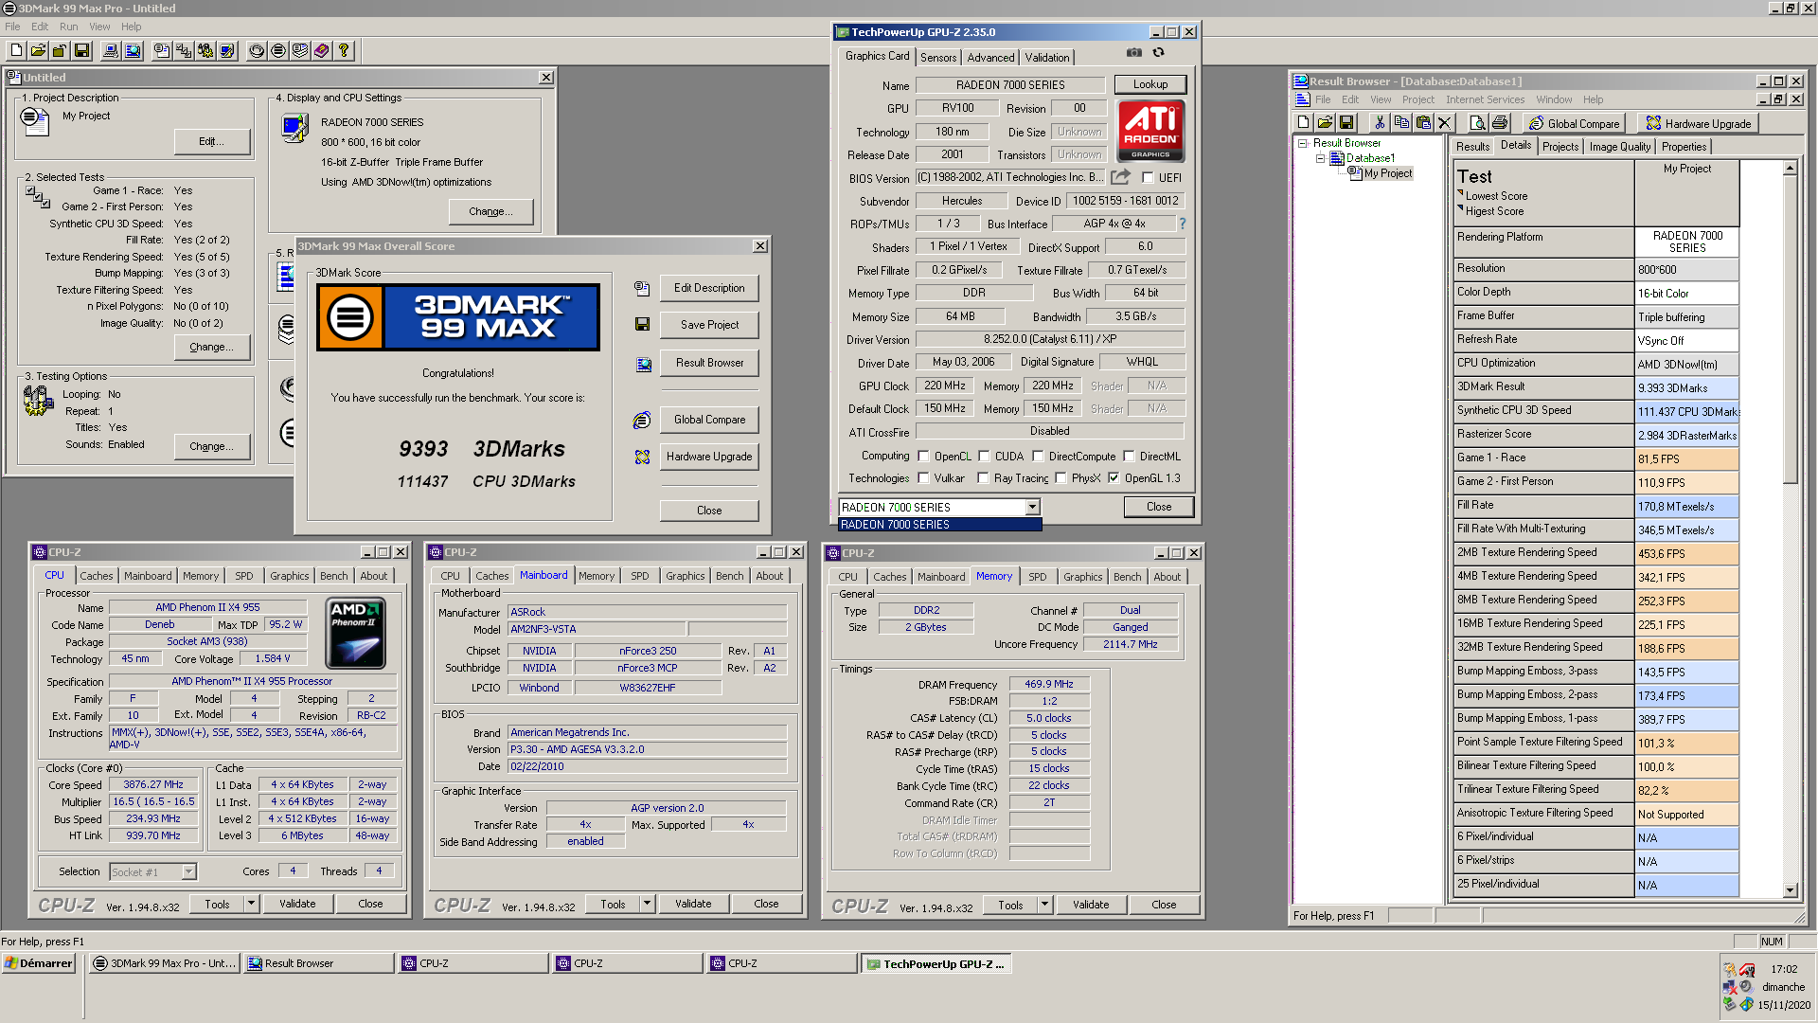Click Copy icon in Result Browser toolbar
The image size is (1818, 1023).
pyautogui.click(x=1401, y=123)
